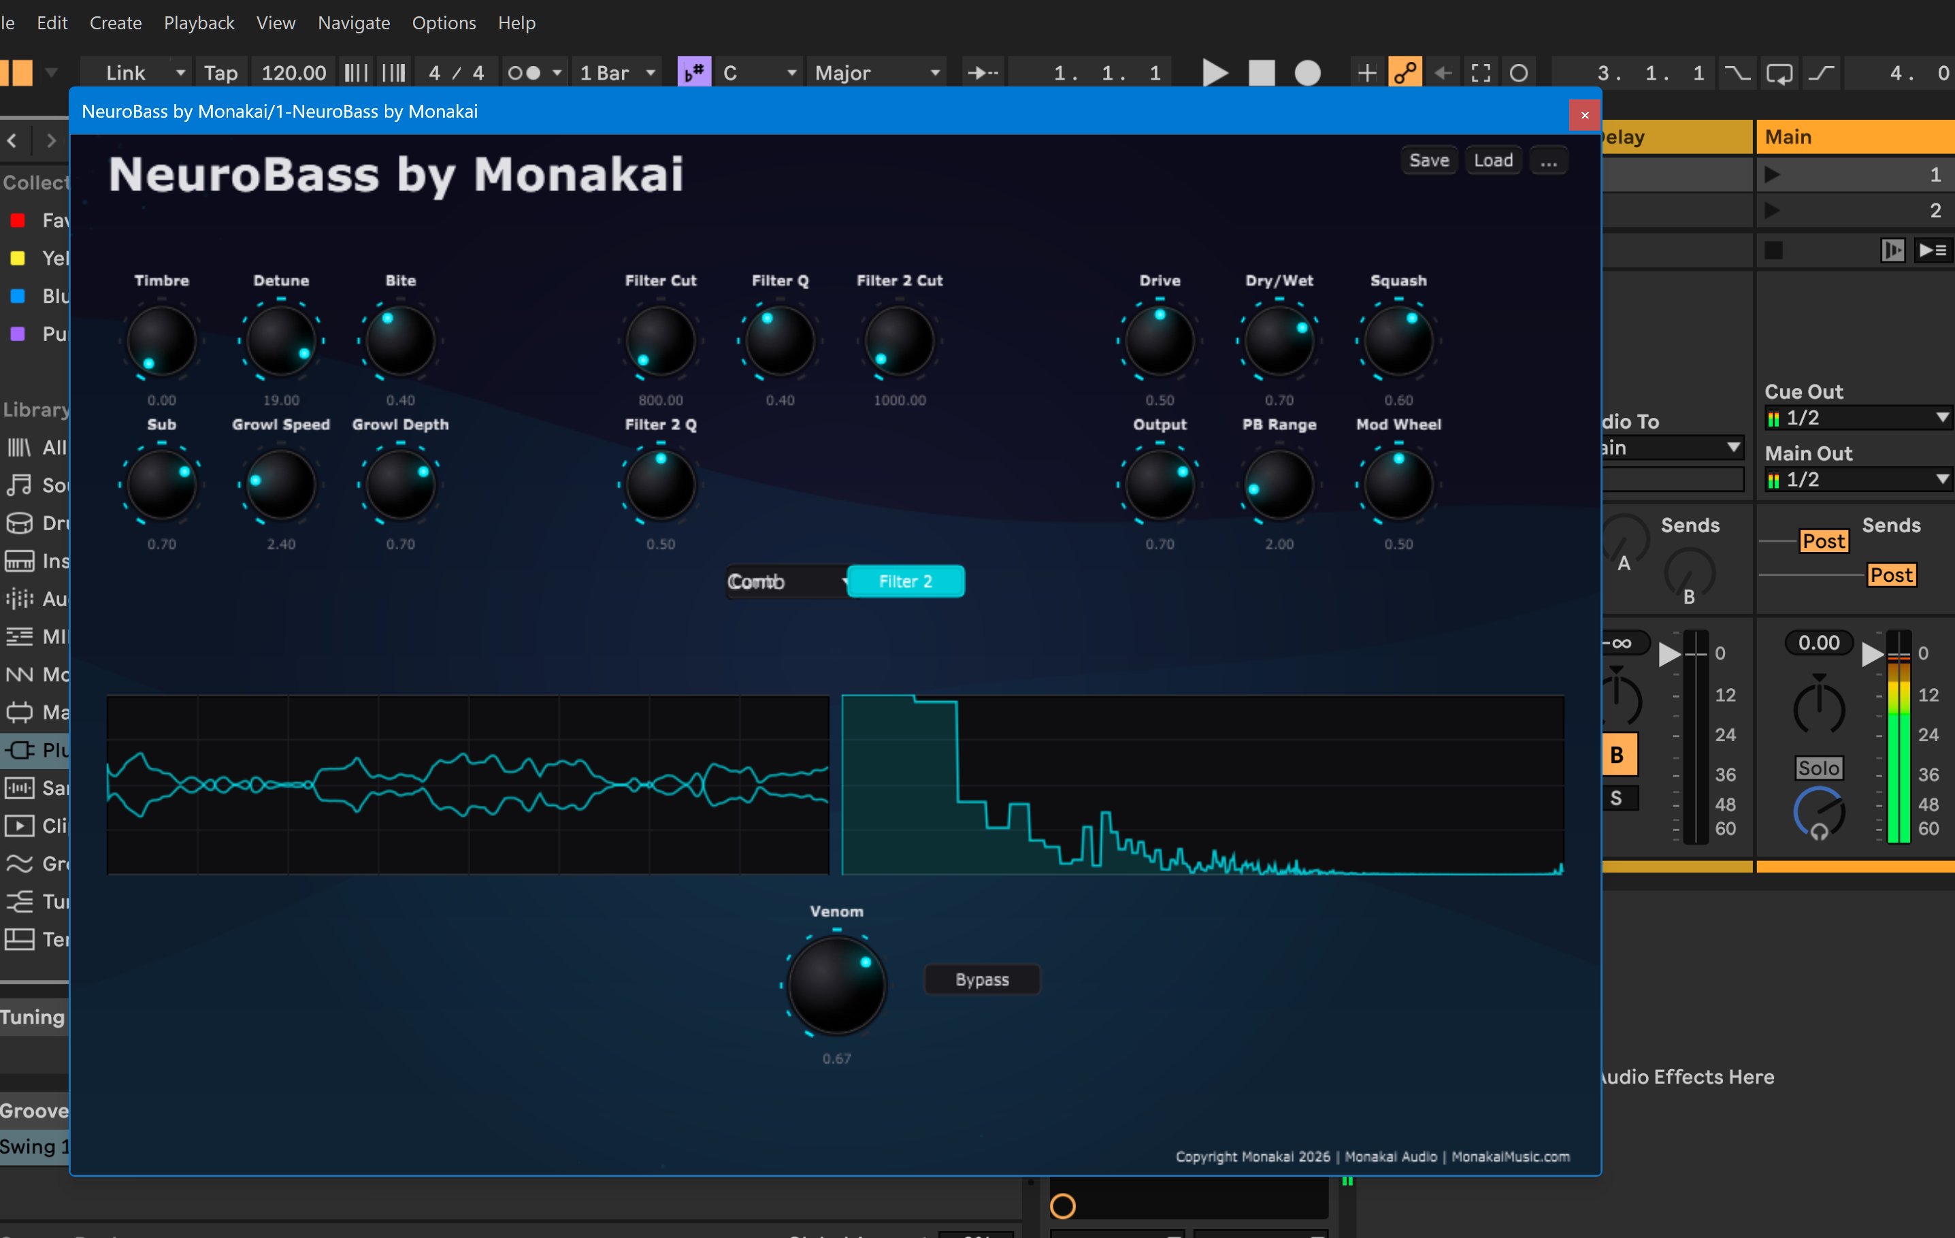Screen dimensions: 1955x1238
Task: Toggle the Scale Mode icon
Action: pyautogui.click(x=694, y=73)
